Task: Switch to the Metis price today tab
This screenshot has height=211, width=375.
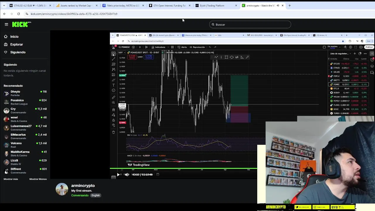Action: pos(123,6)
